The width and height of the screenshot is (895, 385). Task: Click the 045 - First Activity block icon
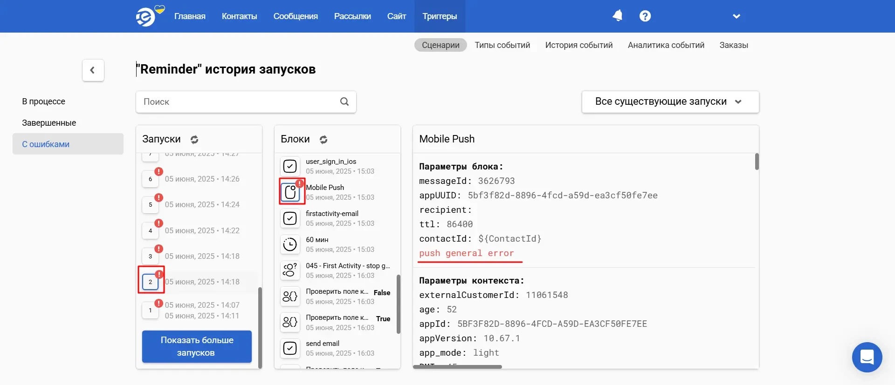click(290, 270)
